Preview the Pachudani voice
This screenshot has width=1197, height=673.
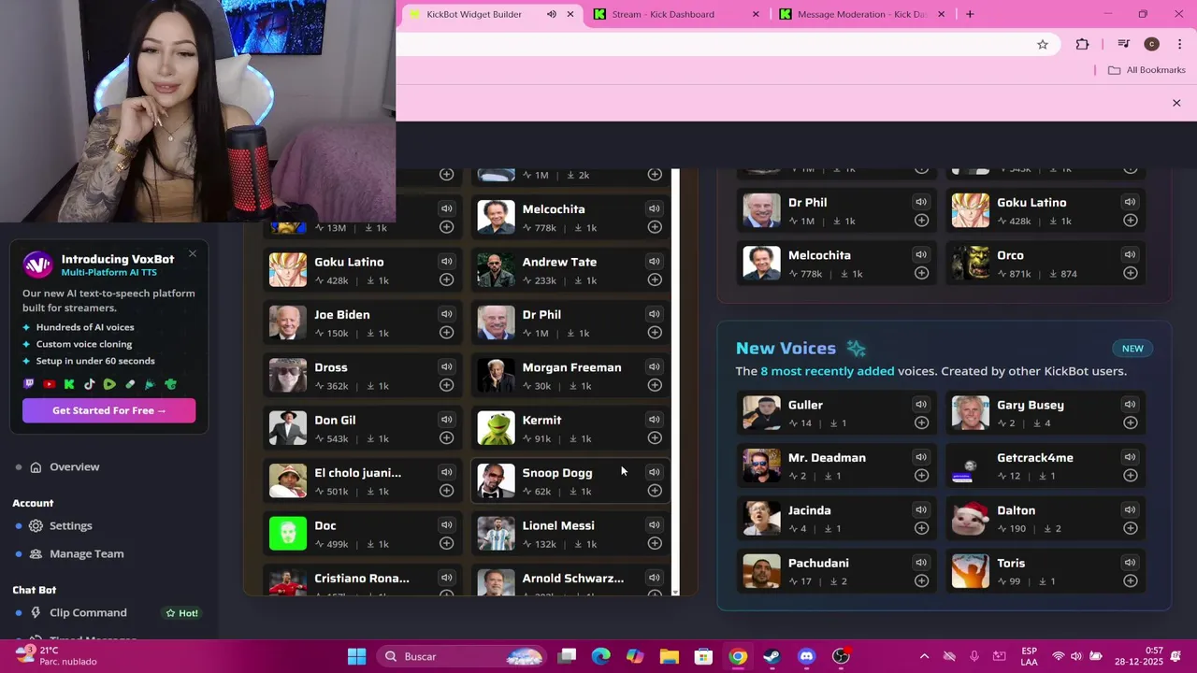click(921, 563)
